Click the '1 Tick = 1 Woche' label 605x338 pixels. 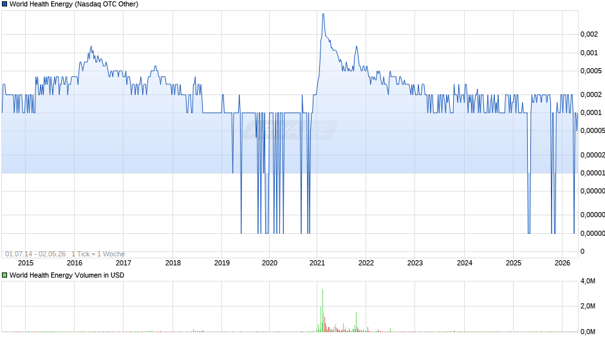point(98,254)
